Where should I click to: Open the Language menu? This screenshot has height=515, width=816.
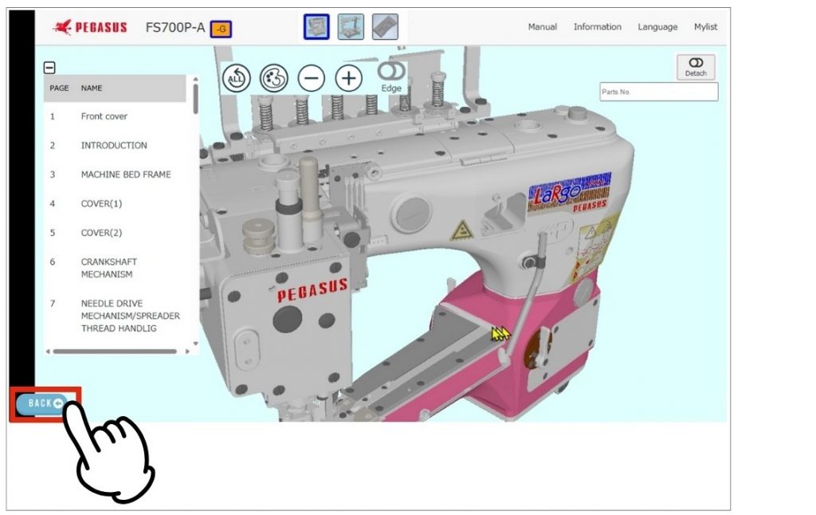click(x=657, y=27)
